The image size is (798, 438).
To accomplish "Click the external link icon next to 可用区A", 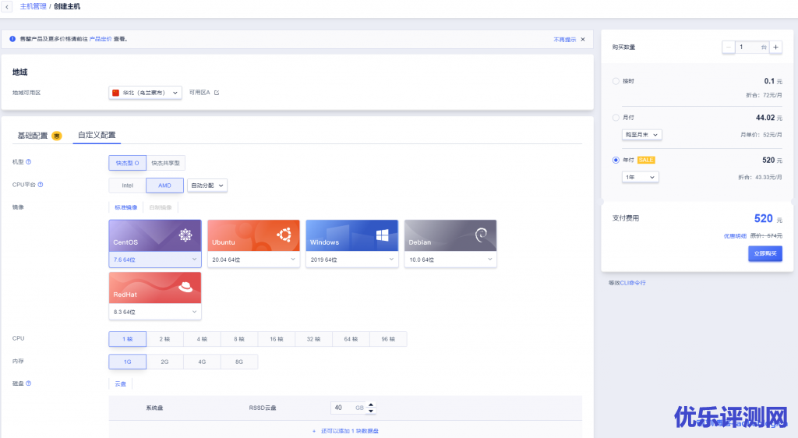I will (217, 93).
